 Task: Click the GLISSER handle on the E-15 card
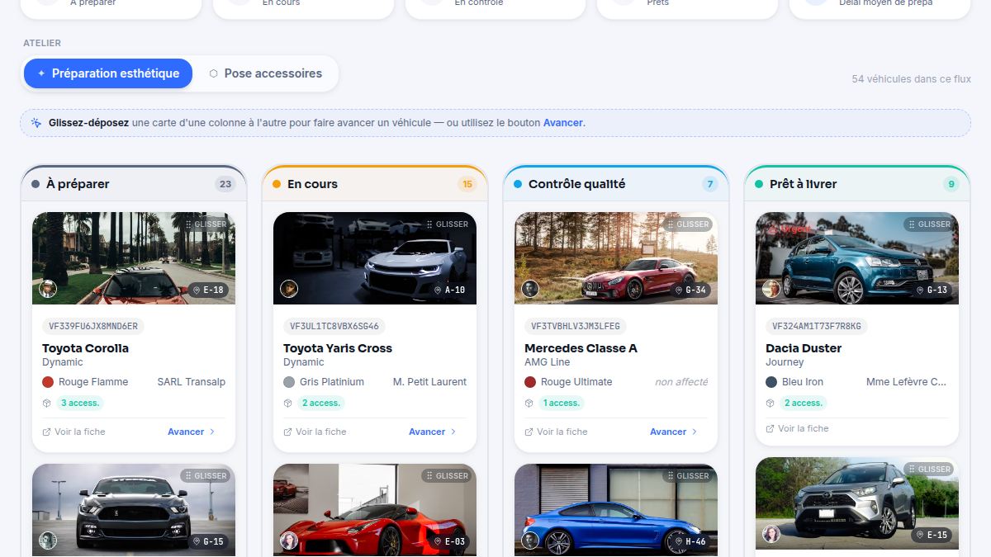click(930, 470)
